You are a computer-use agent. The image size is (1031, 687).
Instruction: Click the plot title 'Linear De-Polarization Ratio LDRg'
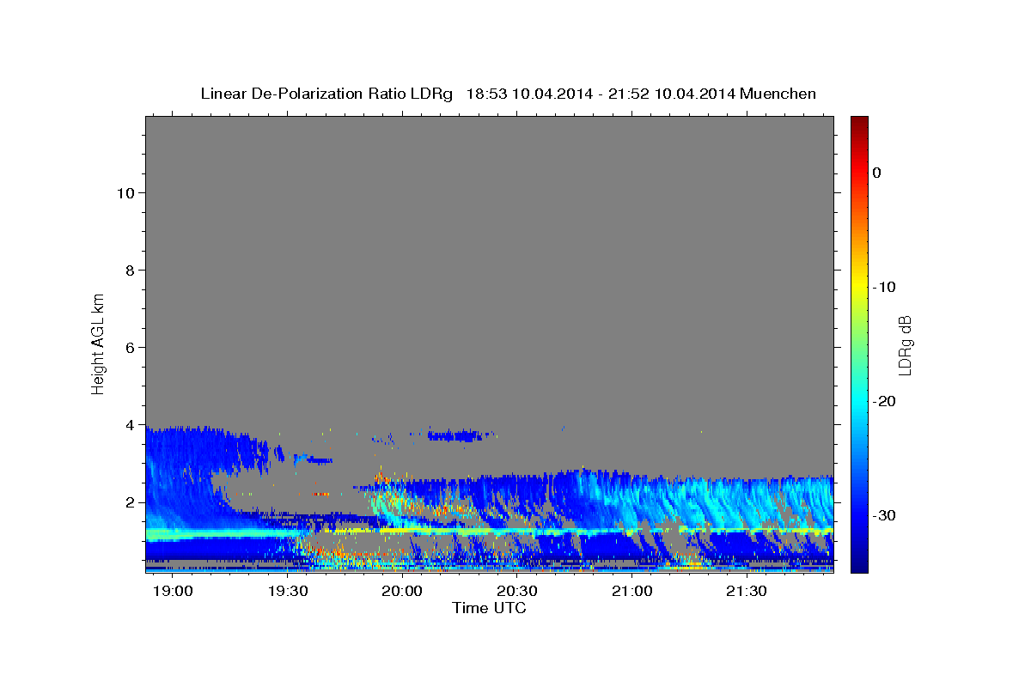[326, 94]
